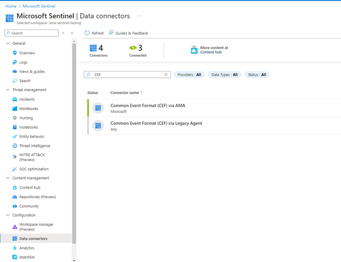The height and width of the screenshot is (262, 341).
Task: Open the Status : All filter
Action: pos(257,75)
